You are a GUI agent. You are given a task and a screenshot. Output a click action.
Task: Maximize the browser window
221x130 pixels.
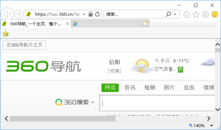196,5
